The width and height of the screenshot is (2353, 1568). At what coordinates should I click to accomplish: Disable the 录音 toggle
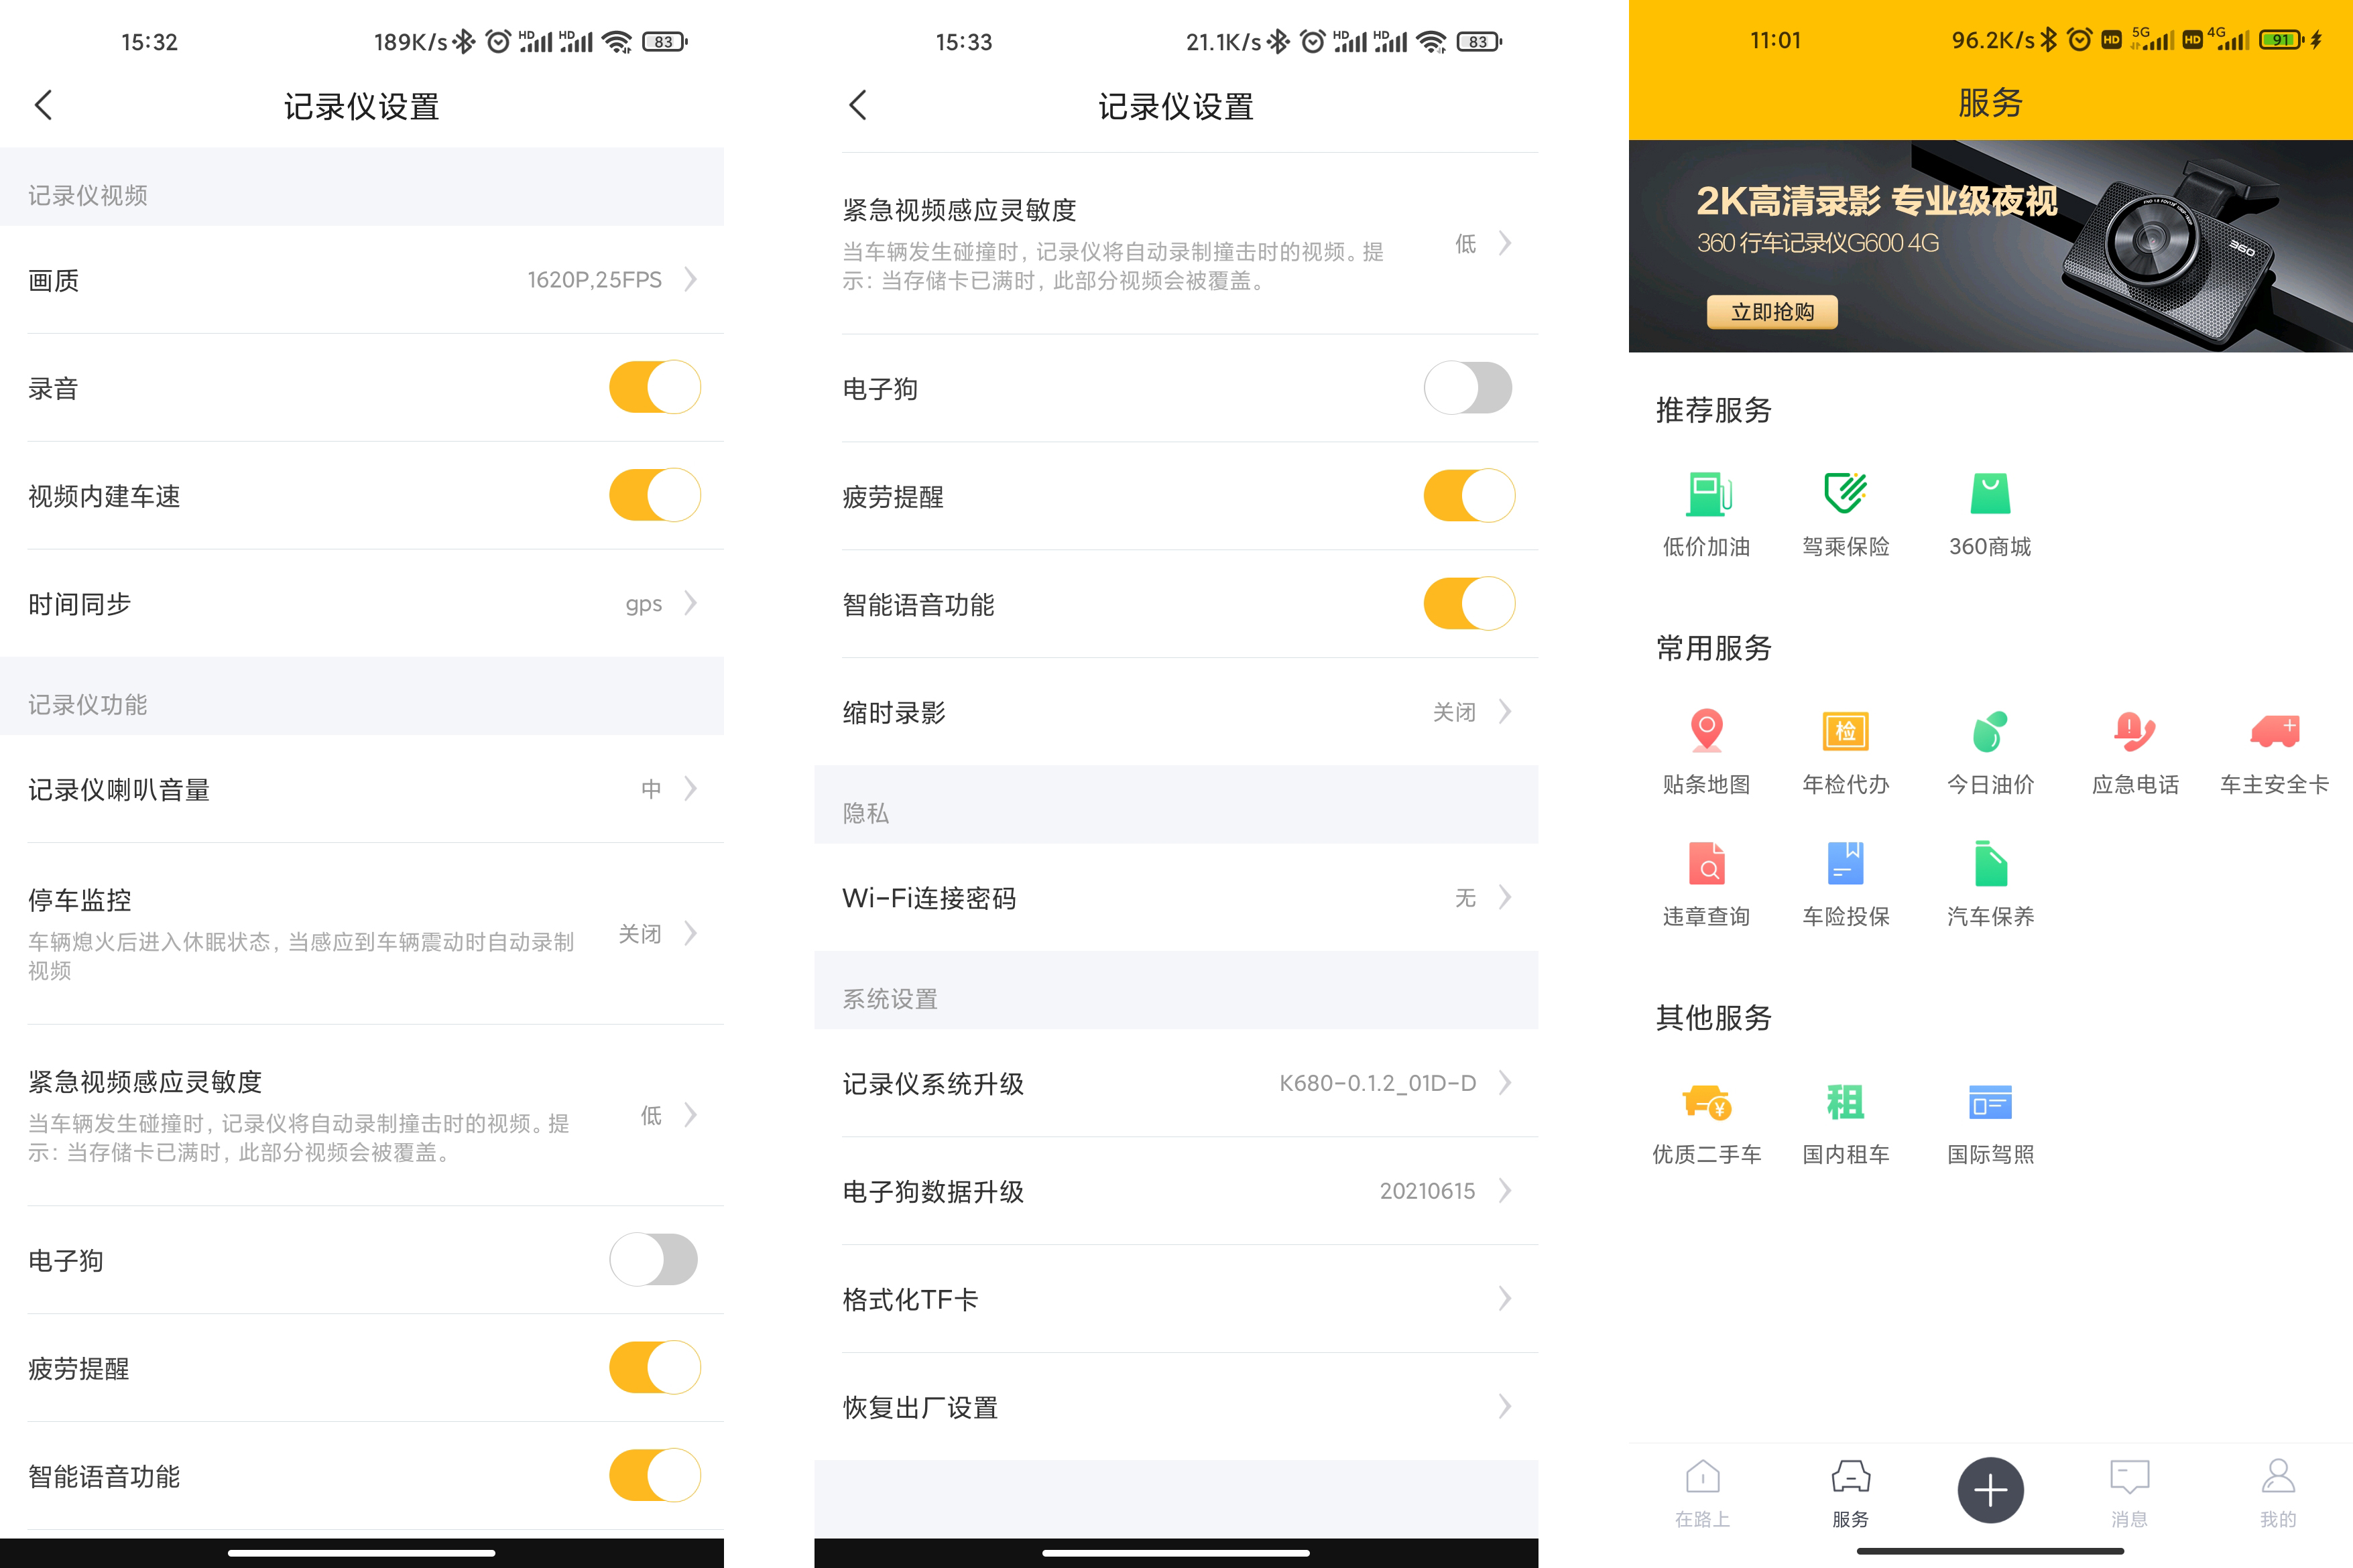(x=654, y=387)
